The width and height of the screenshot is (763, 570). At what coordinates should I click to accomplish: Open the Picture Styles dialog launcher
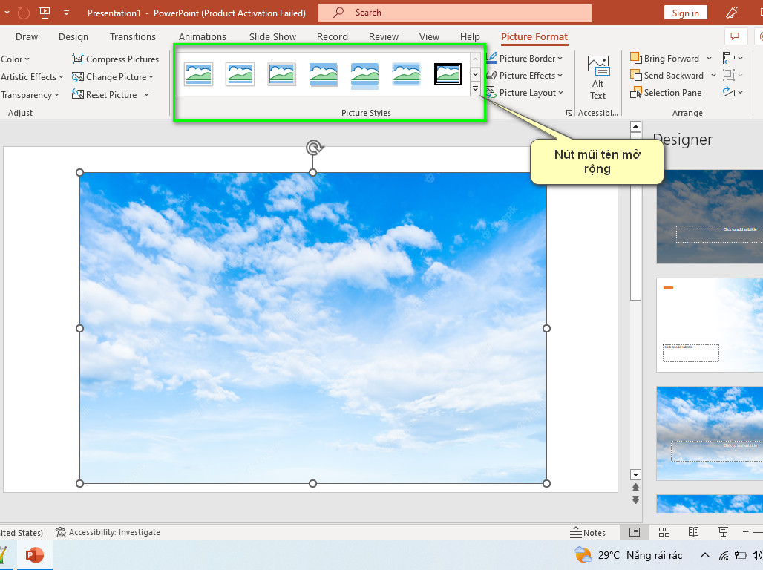tap(569, 113)
